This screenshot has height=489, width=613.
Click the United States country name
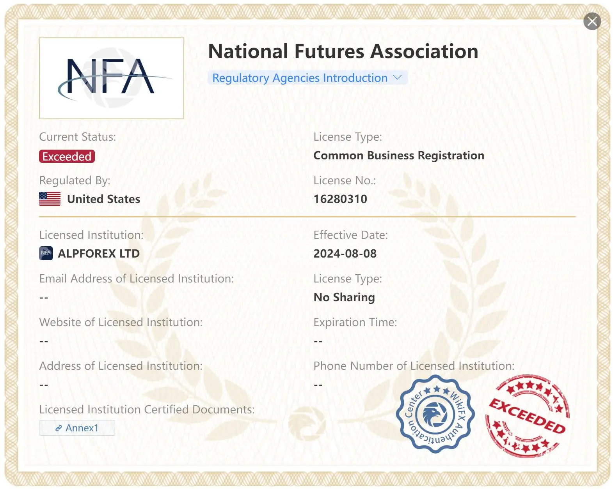click(104, 199)
